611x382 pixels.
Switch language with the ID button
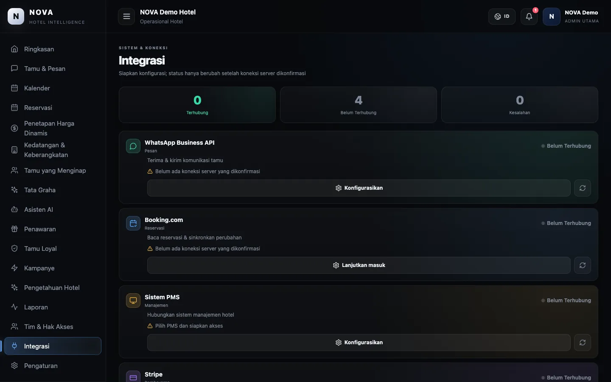point(502,17)
